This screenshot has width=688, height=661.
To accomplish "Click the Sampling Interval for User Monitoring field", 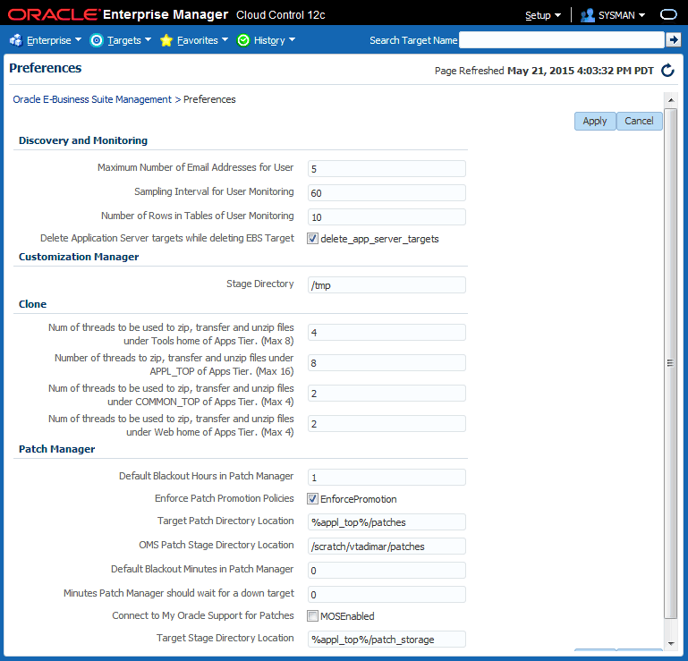I will 386,193.
